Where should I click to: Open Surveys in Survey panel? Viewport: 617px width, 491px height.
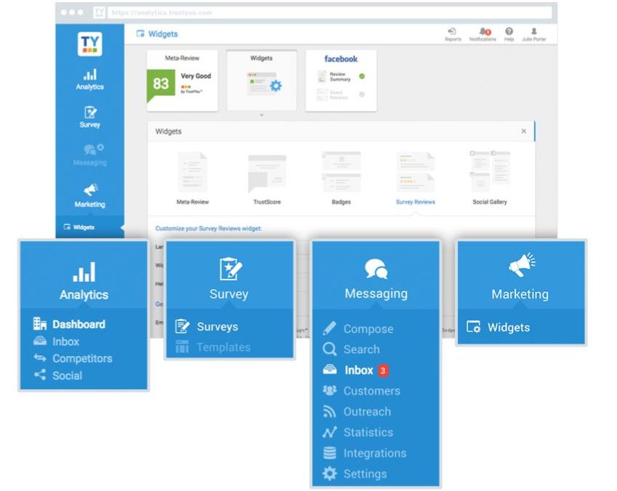click(206, 327)
